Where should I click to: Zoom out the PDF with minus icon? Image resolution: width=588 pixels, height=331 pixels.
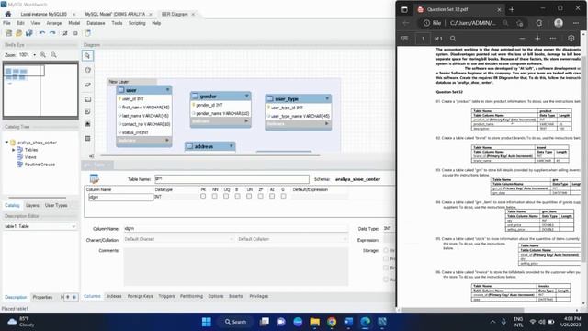point(522,39)
